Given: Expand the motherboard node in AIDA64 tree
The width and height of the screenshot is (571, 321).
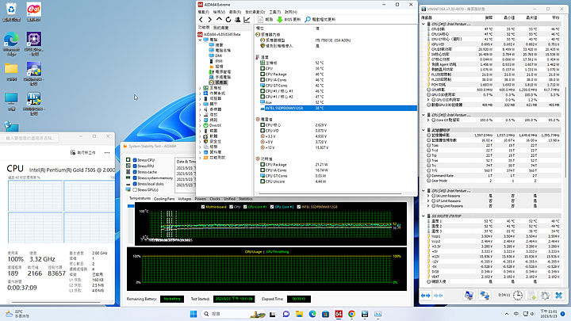Looking at the screenshot, I should click(x=200, y=88).
